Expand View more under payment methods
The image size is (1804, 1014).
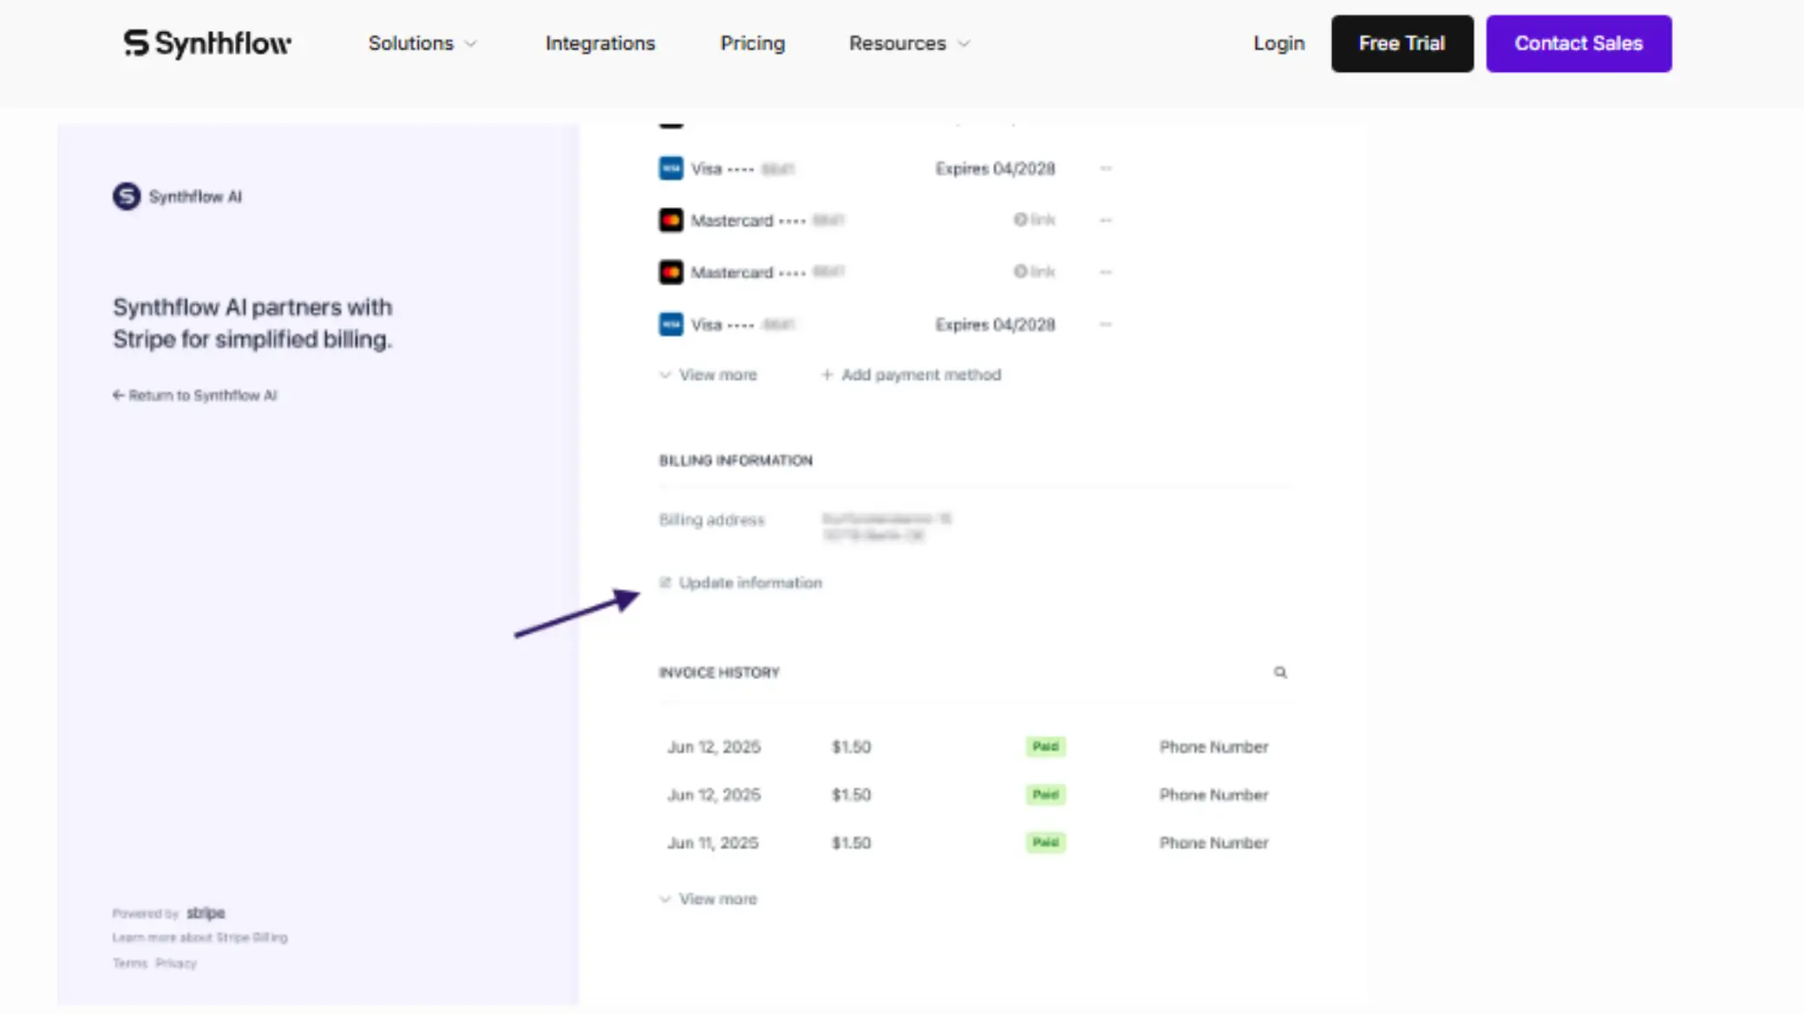click(x=709, y=374)
